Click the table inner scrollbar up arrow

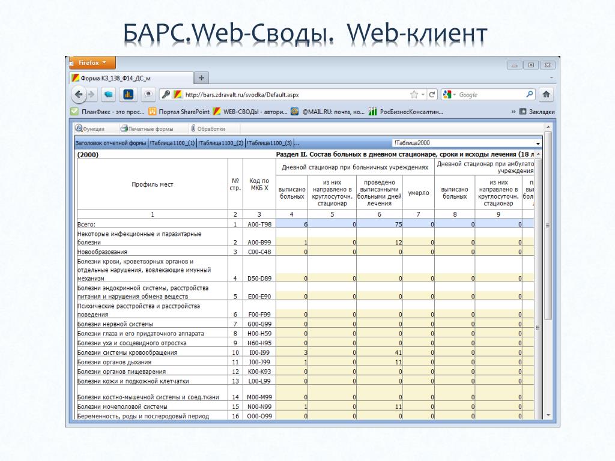(x=538, y=154)
